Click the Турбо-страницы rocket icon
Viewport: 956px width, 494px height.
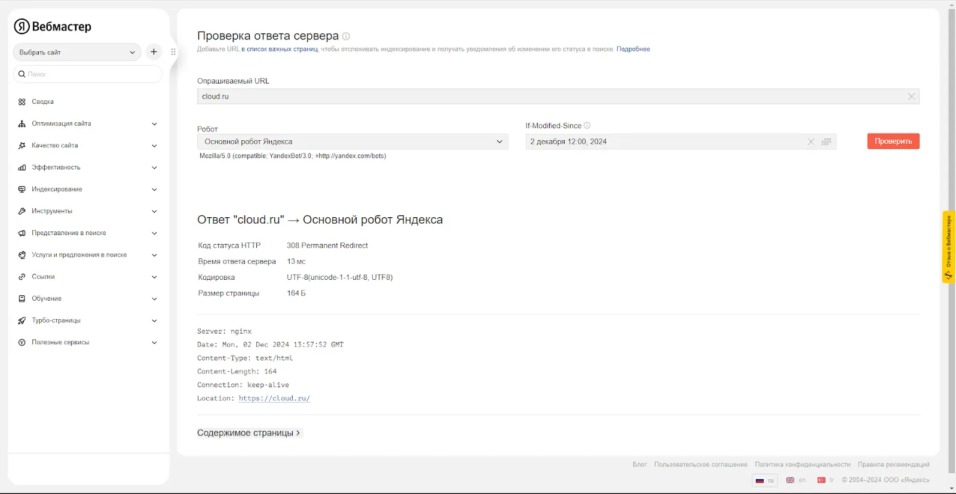click(22, 320)
